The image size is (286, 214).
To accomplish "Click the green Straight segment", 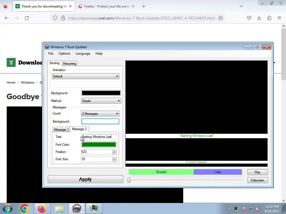I will [x=161, y=172].
